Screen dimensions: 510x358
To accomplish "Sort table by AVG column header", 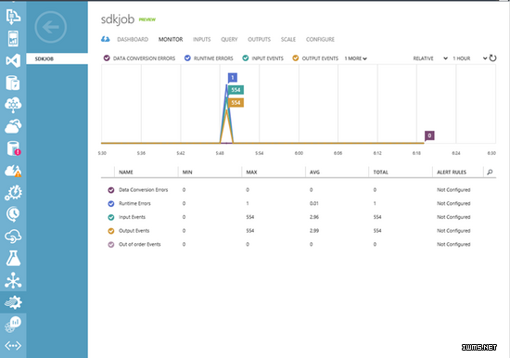I will pos(314,173).
